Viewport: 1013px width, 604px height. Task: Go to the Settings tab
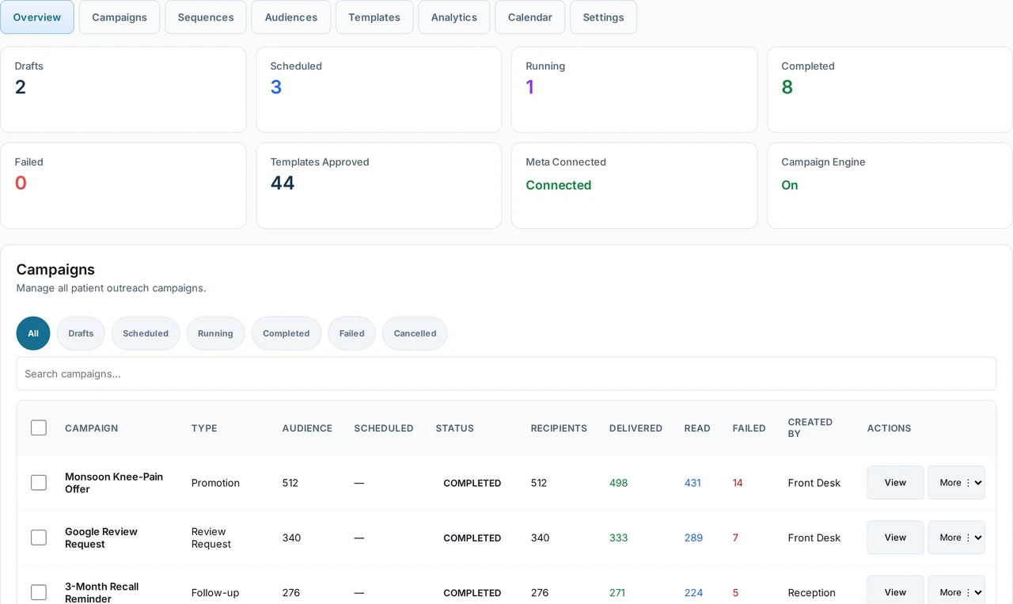click(x=603, y=17)
